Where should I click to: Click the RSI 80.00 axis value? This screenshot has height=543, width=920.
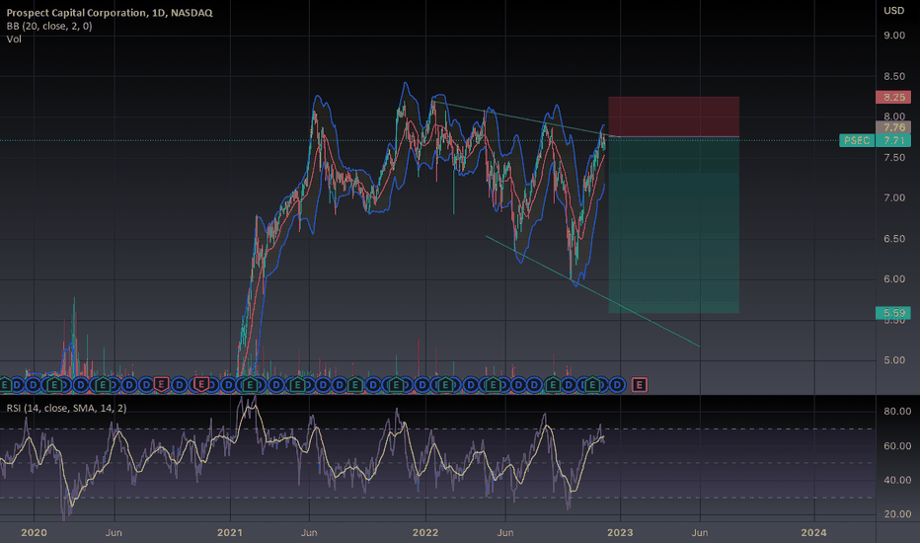pyautogui.click(x=897, y=411)
